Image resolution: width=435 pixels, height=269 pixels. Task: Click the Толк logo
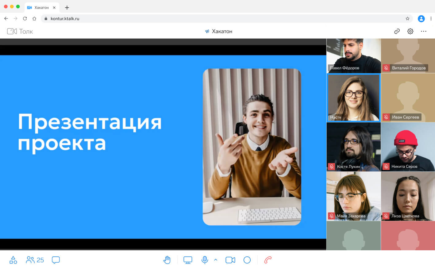(20, 31)
